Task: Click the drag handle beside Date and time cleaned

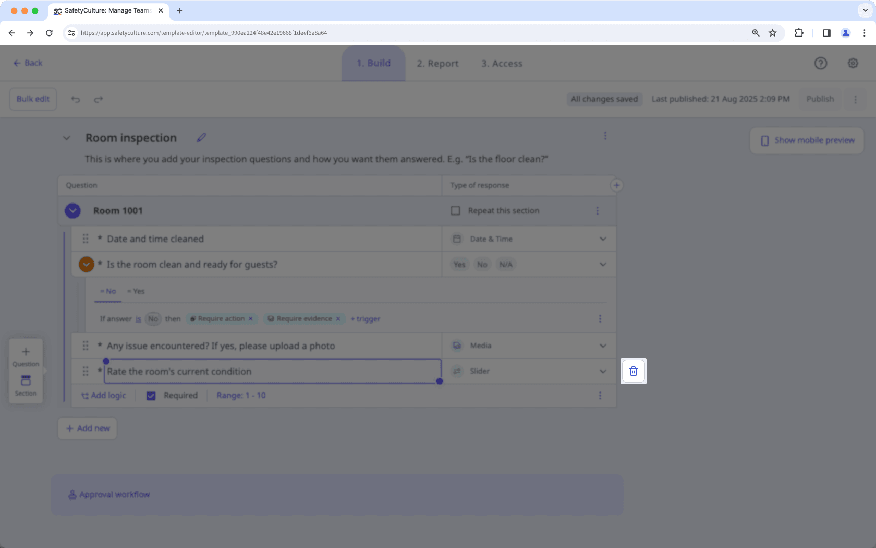Action: 86,239
